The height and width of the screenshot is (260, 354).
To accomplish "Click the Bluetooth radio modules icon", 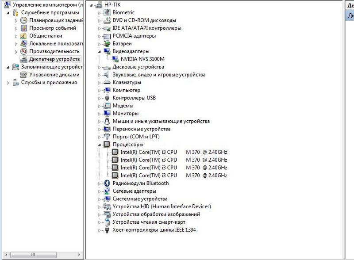I will 107,184.
